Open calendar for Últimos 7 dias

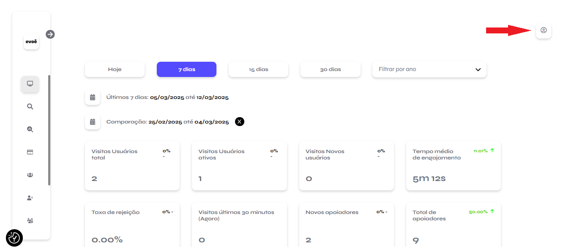tap(93, 97)
